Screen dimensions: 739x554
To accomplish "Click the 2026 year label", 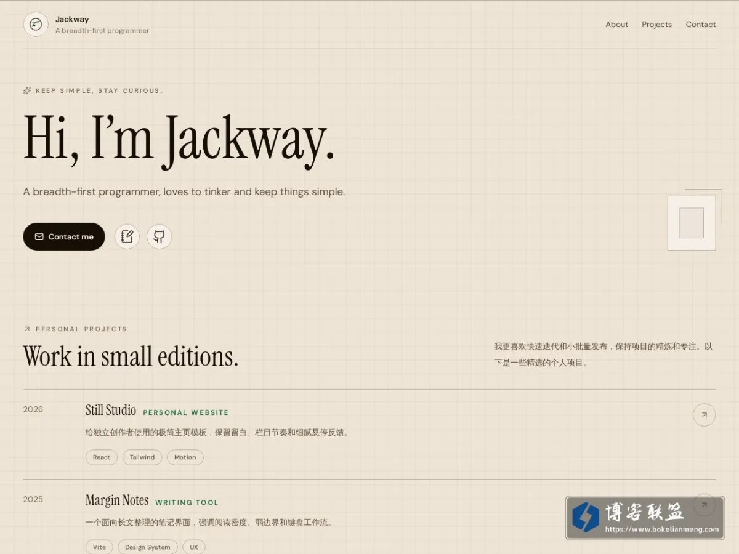I will pos(33,409).
